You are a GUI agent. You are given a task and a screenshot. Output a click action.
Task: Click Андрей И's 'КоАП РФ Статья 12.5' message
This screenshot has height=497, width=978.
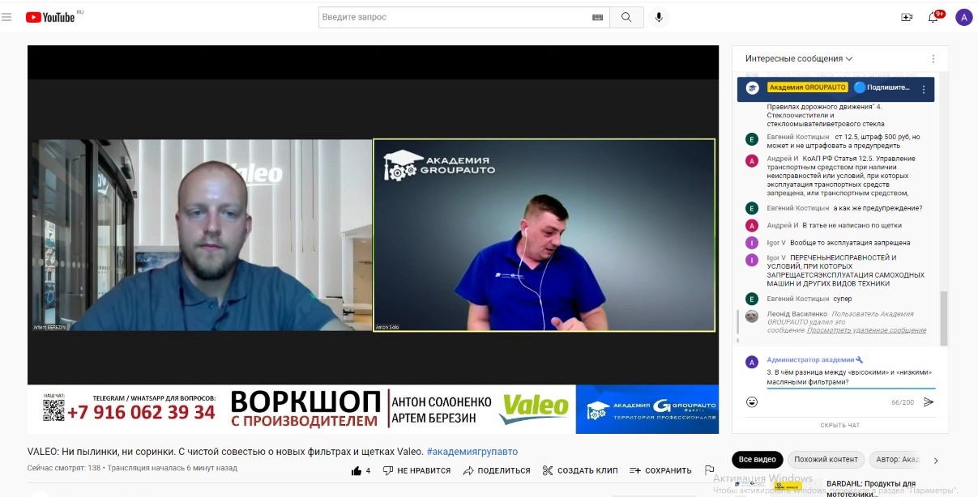pos(843,176)
